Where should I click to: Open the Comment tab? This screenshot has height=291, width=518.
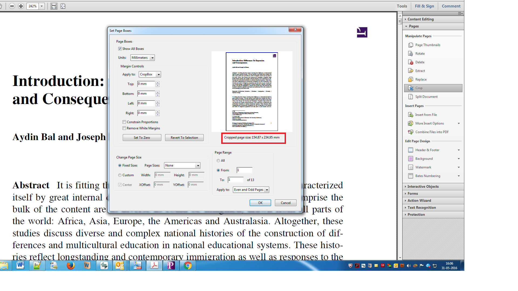pos(451,6)
